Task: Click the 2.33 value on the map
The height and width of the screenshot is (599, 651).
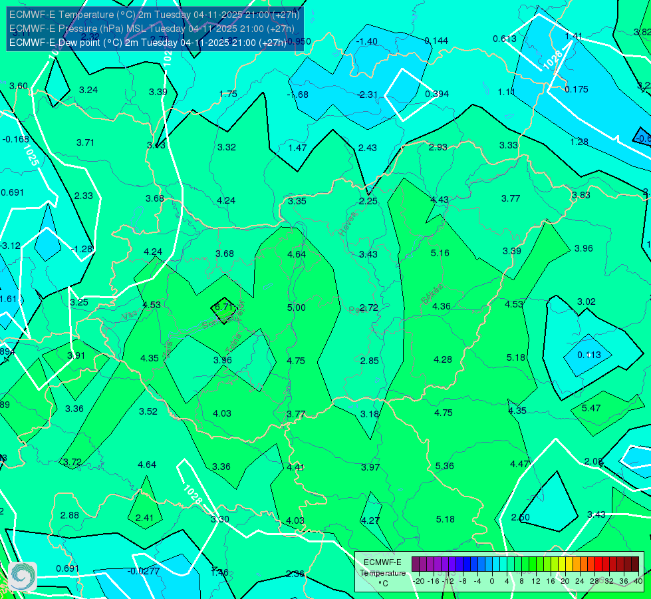Action: pyautogui.click(x=83, y=196)
